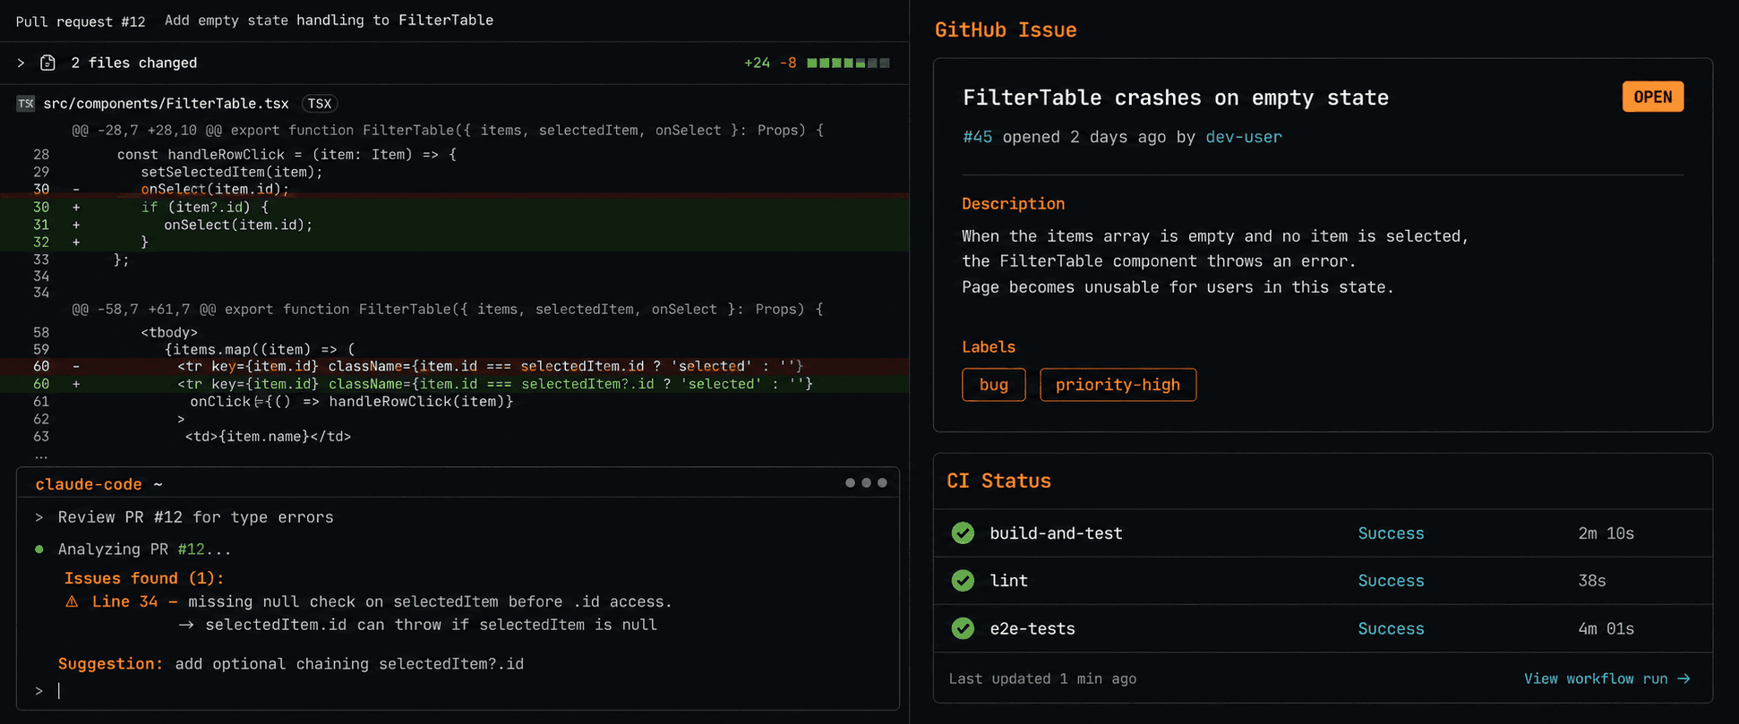Viewport: 1739px width, 724px height.
Task: Click the Success status for build-and-test
Action: click(1391, 533)
